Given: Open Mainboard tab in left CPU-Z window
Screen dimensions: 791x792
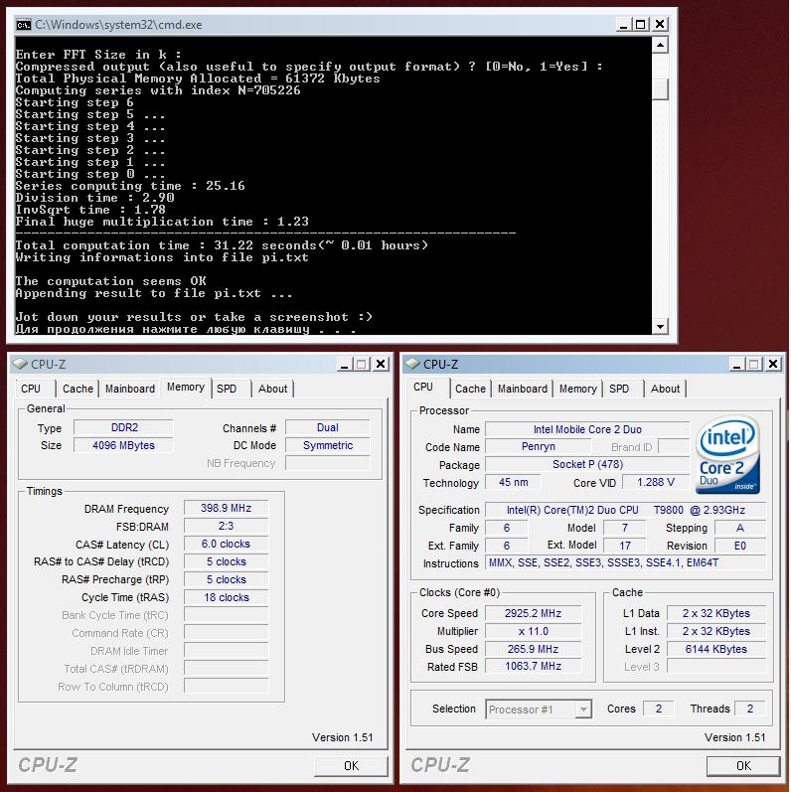Looking at the screenshot, I should tap(130, 389).
